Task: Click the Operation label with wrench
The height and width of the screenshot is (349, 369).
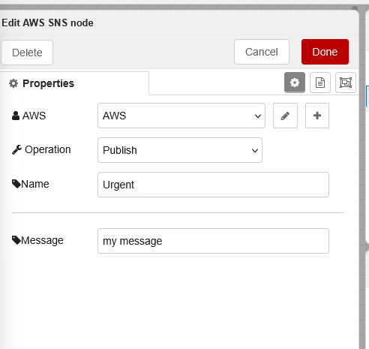Action: [x=41, y=149]
